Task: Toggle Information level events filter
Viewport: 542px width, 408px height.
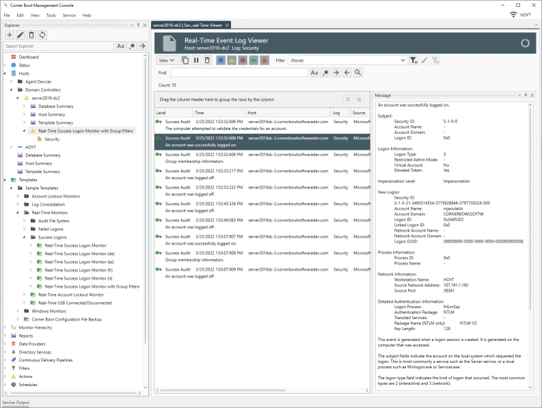Action: coord(221,61)
